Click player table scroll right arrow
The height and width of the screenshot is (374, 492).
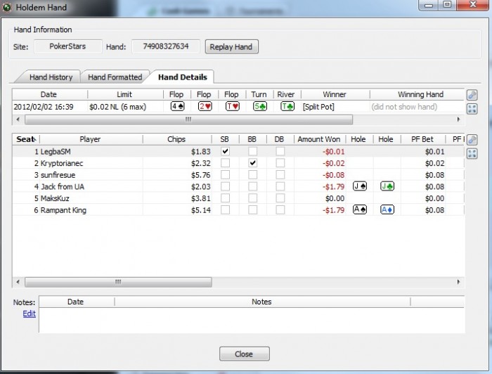[x=458, y=282]
